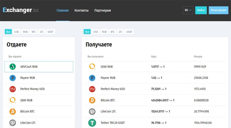Choose Perfect Money USD label in Получаете
231x128 pixels.
coord(113,89)
